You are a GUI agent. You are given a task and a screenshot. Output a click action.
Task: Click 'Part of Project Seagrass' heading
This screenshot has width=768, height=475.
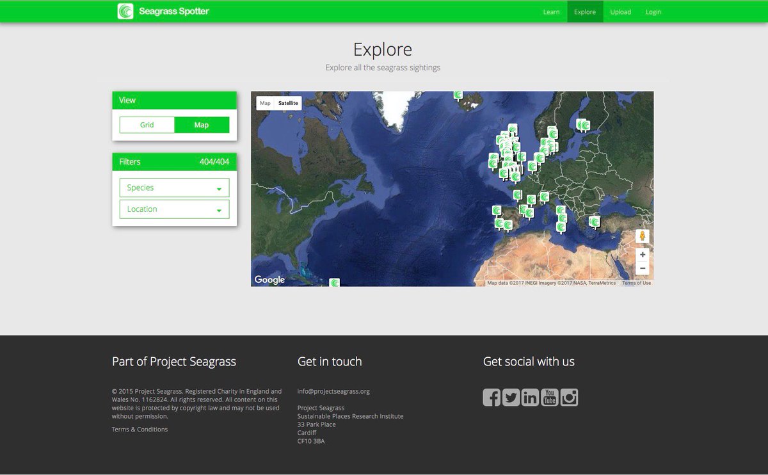click(x=174, y=362)
